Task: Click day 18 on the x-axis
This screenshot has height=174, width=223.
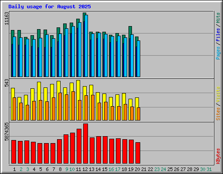Action: (x=124, y=169)
